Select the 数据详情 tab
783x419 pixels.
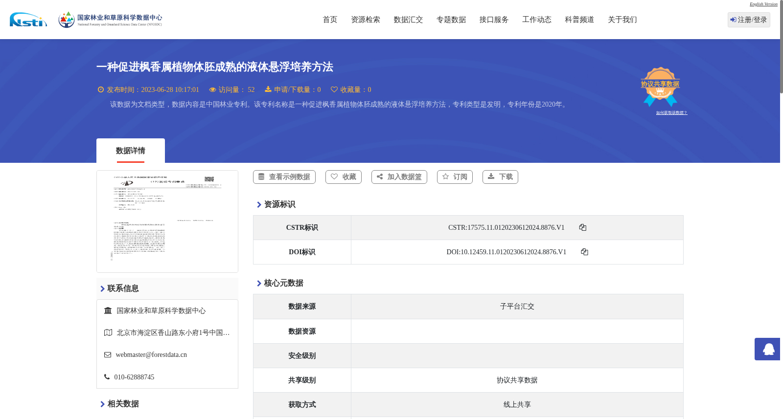131,151
